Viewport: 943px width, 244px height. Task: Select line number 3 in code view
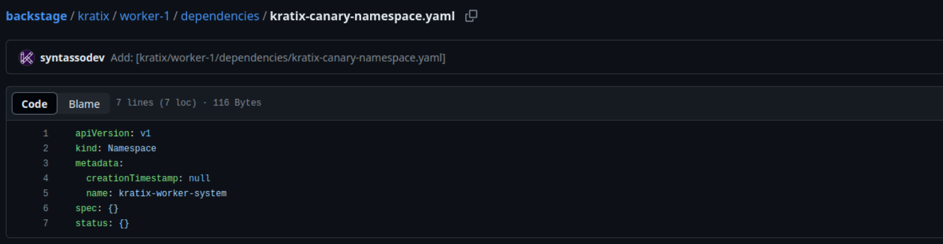pos(45,163)
